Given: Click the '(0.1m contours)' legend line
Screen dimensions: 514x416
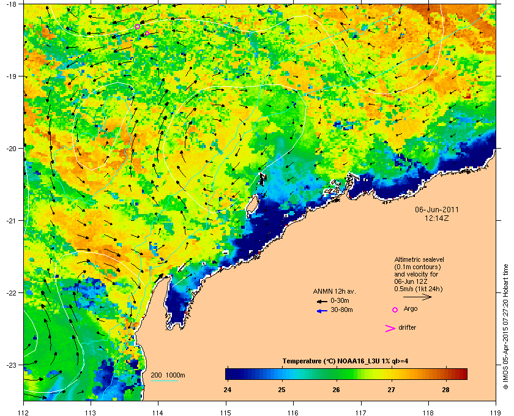Looking at the screenshot, I should pyautogui.click(x=417, y=267).
